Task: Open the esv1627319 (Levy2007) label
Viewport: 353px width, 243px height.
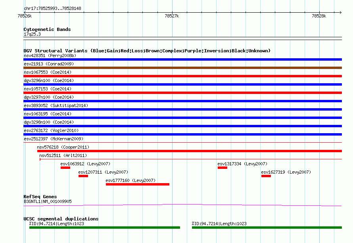Action: tap(286, 172)
